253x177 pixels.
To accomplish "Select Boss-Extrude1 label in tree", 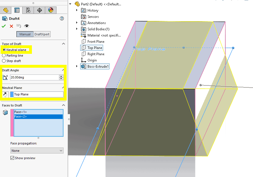I will pyautogui.click(x=98, y=67).
